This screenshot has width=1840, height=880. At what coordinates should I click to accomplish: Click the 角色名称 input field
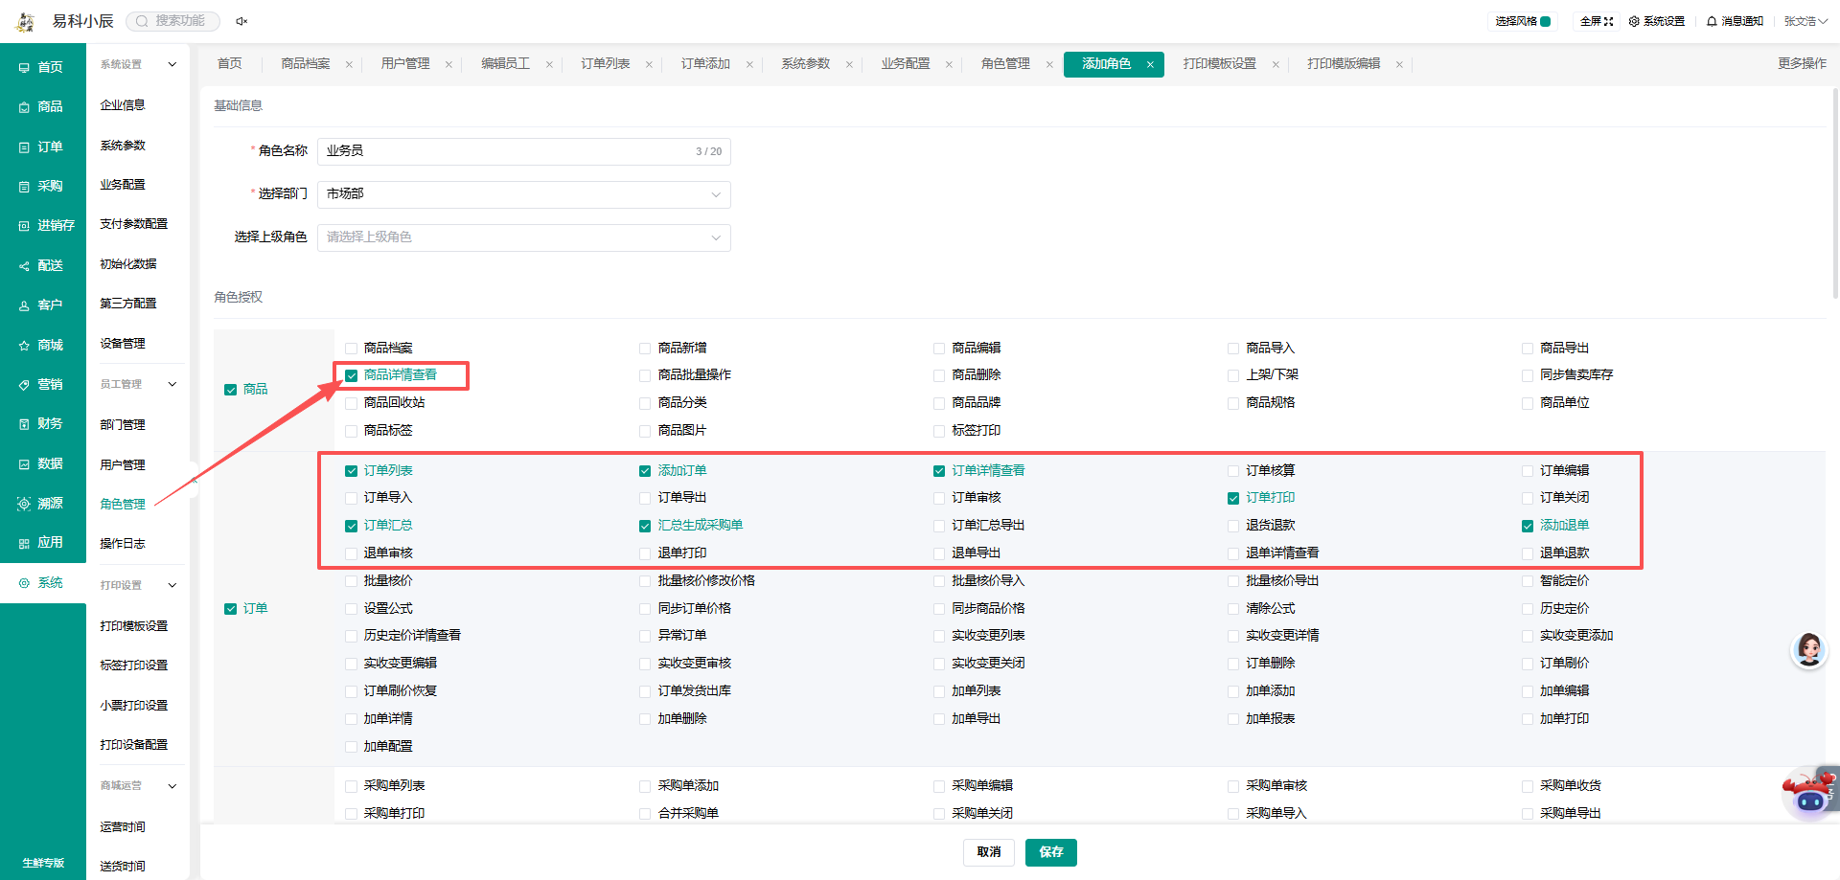[x=524, y=151]
